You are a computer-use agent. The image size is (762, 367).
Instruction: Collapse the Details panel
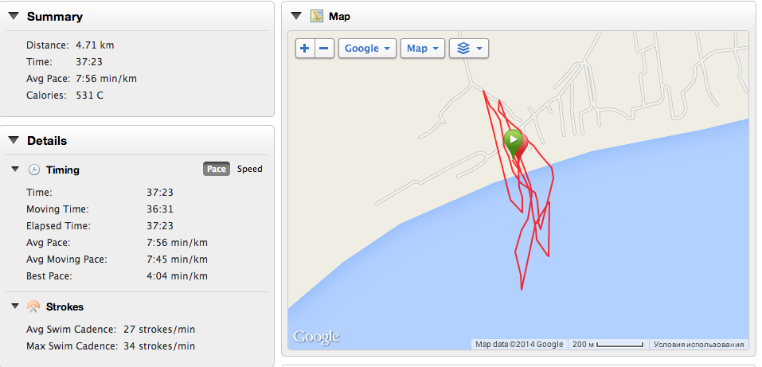(14, 140)
